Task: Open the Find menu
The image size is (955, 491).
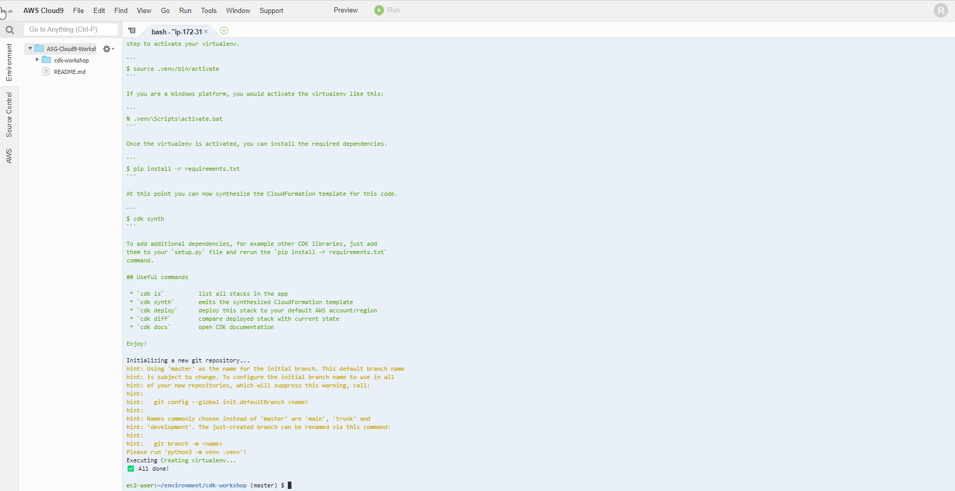Action: (x=121, y=10)
